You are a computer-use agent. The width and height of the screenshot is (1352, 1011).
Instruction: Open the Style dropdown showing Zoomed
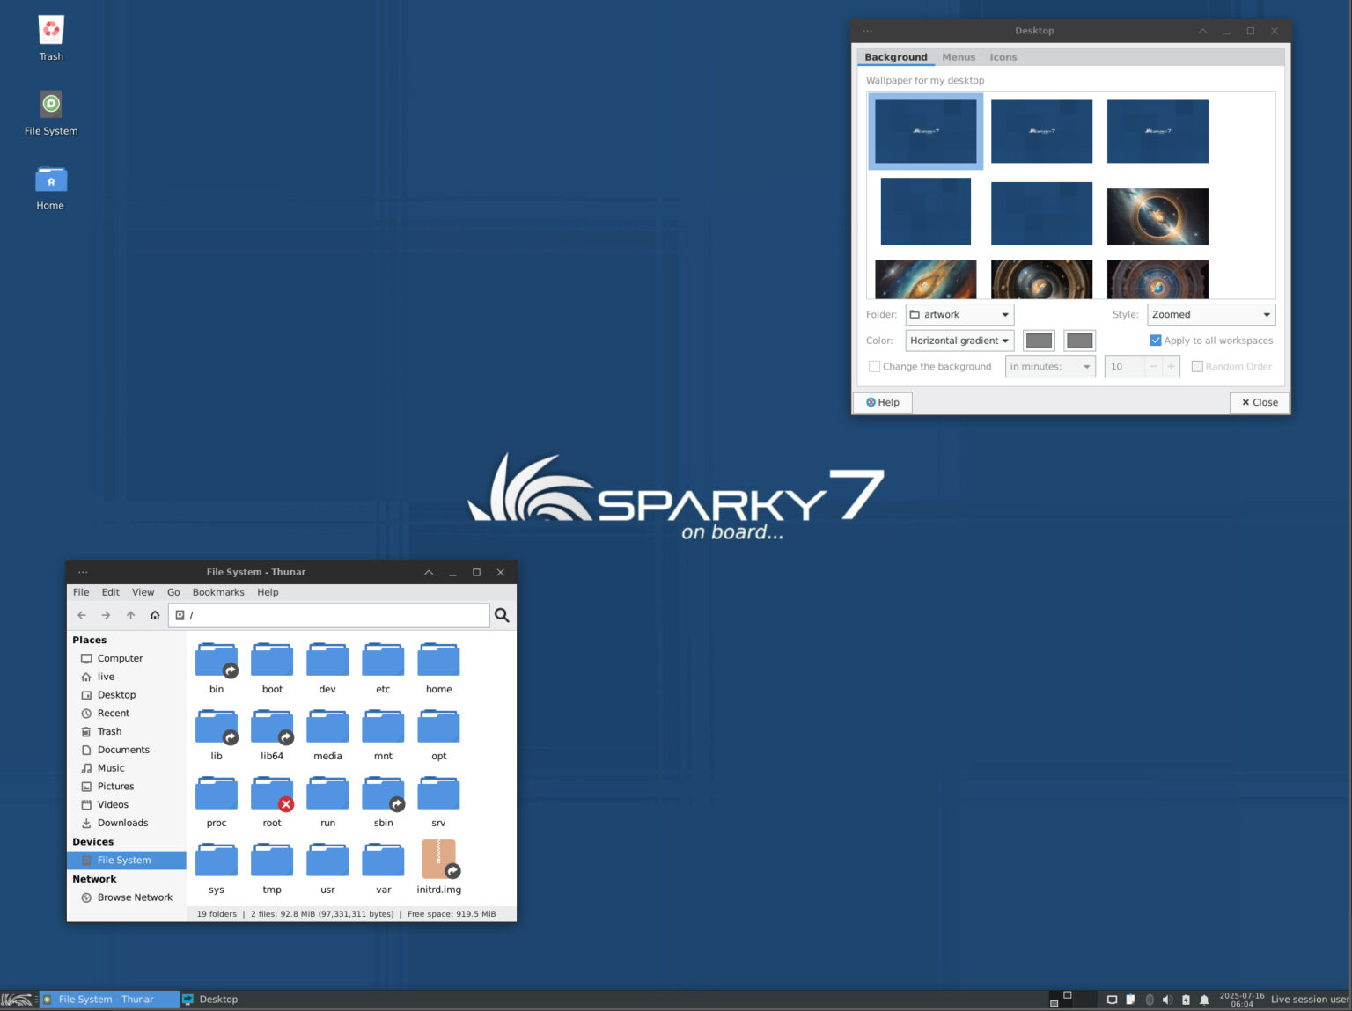pos(1210,314)
